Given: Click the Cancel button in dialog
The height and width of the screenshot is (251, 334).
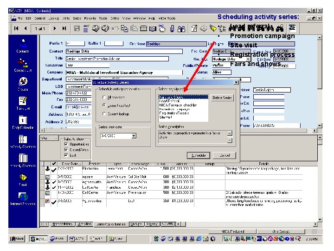Looking at the screenshot, I should [x=225, y=155].
